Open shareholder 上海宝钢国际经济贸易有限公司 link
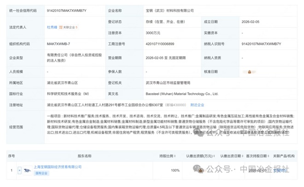 [x=58, y=167]
